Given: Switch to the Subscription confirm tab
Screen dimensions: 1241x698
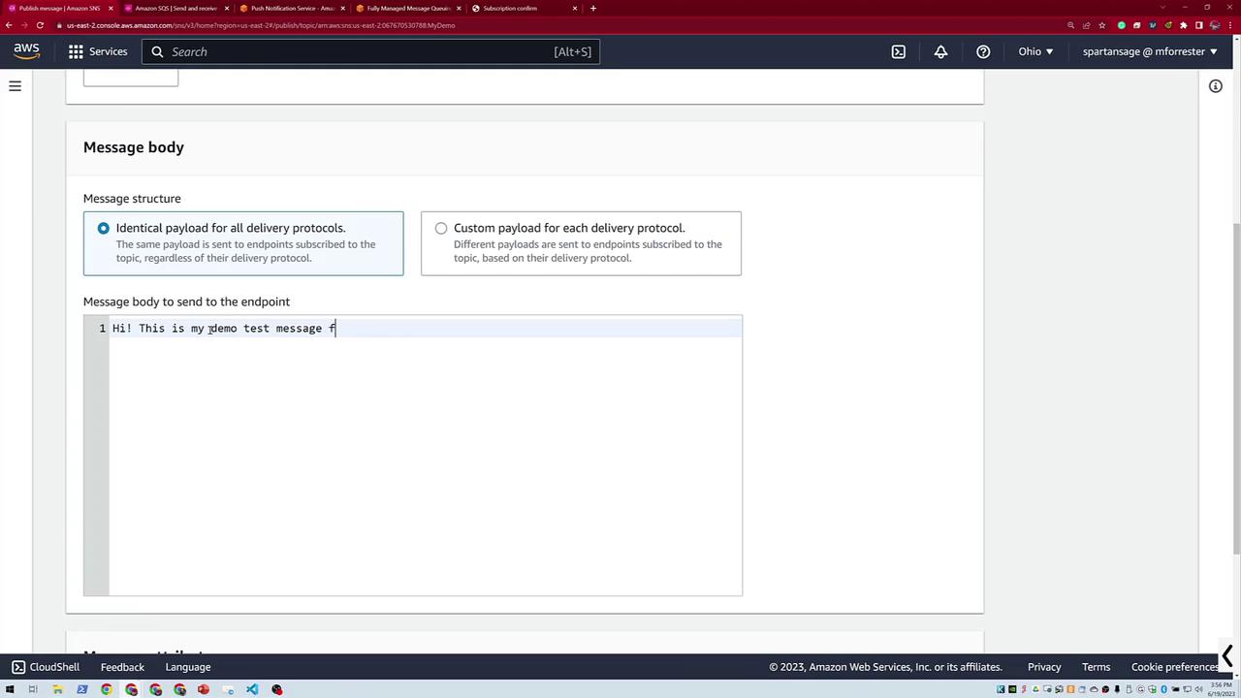Looking at the screenshot, I should pyautogui.click(x=525, y=8).
